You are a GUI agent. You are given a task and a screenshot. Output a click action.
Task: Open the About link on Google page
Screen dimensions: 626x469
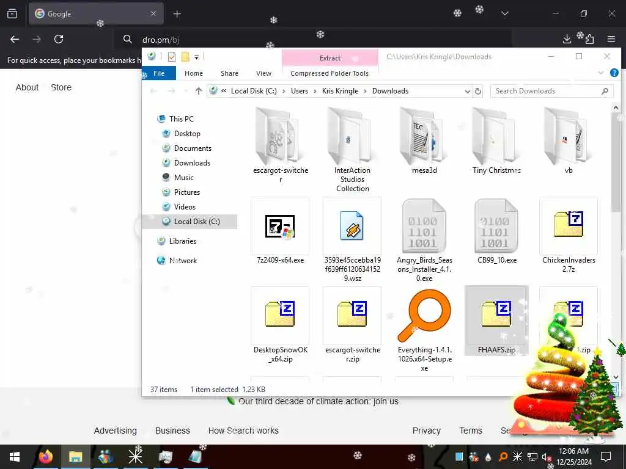pos(27,87)
